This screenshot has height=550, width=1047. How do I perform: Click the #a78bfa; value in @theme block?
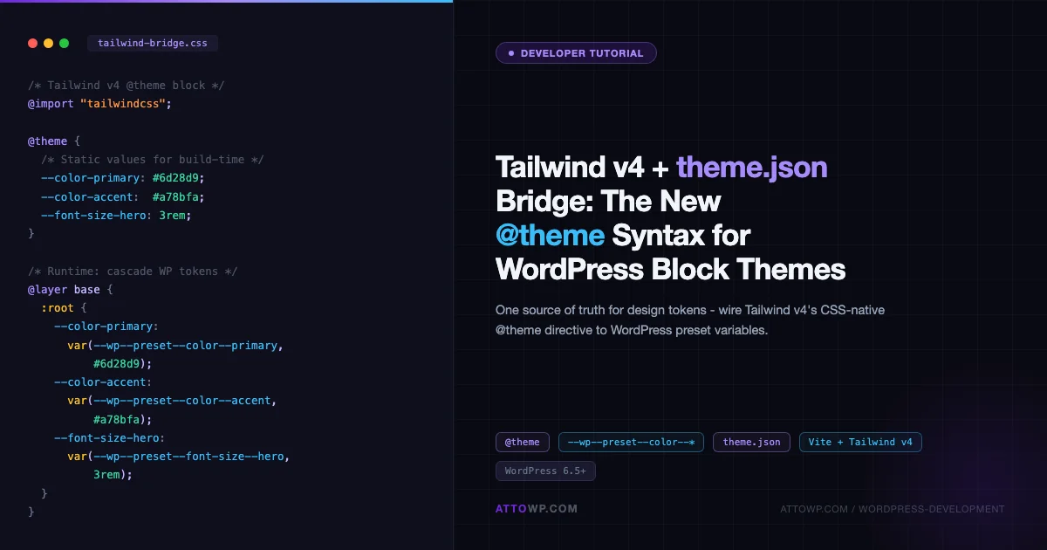[179, 196]
